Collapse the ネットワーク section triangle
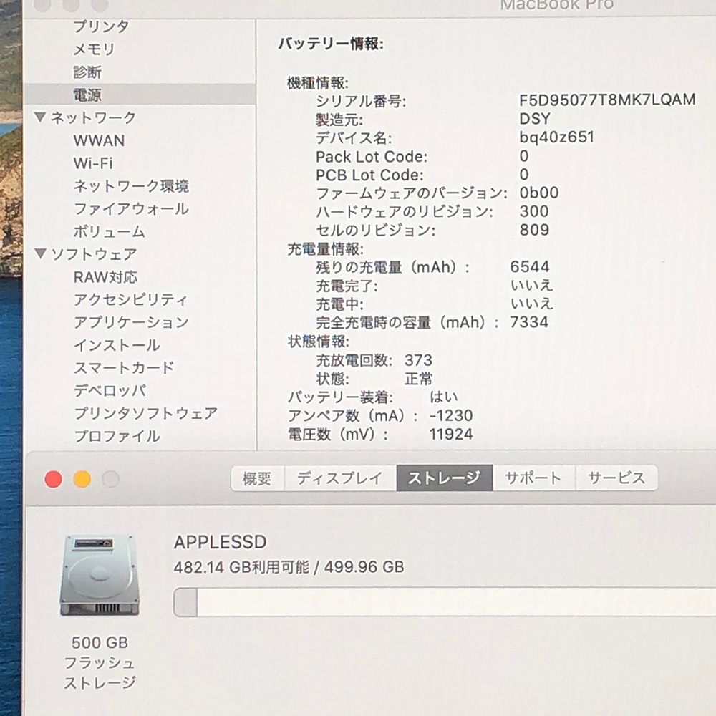 [41, 117]
